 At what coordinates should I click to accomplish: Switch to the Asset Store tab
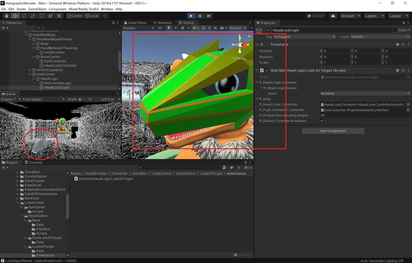click(135, 23)
